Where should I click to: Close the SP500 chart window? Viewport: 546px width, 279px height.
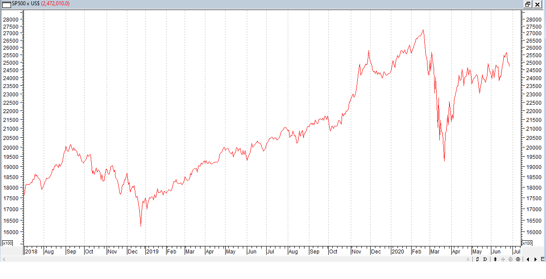537,4
